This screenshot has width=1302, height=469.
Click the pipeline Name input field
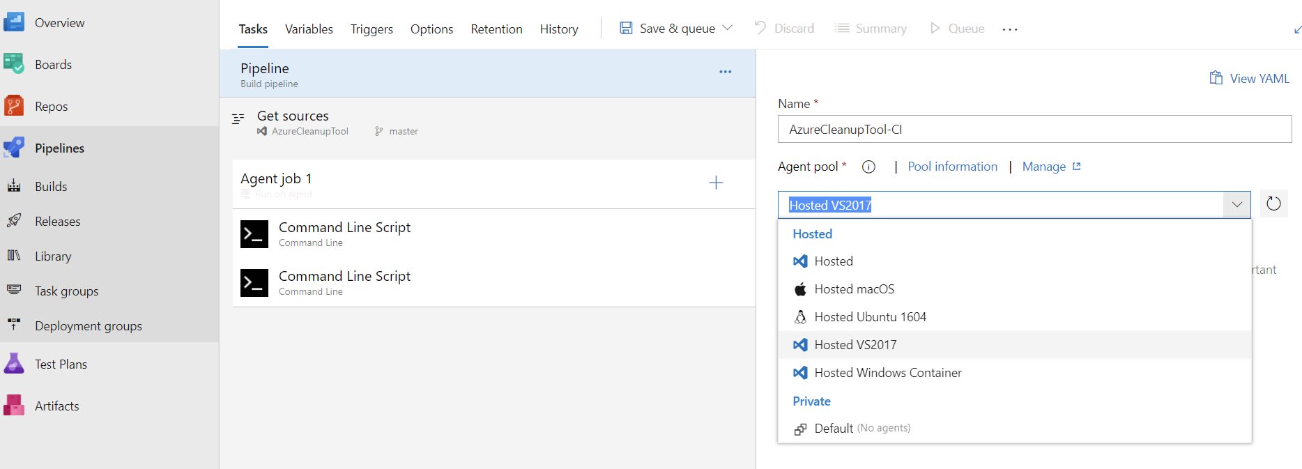(1034, 129)
